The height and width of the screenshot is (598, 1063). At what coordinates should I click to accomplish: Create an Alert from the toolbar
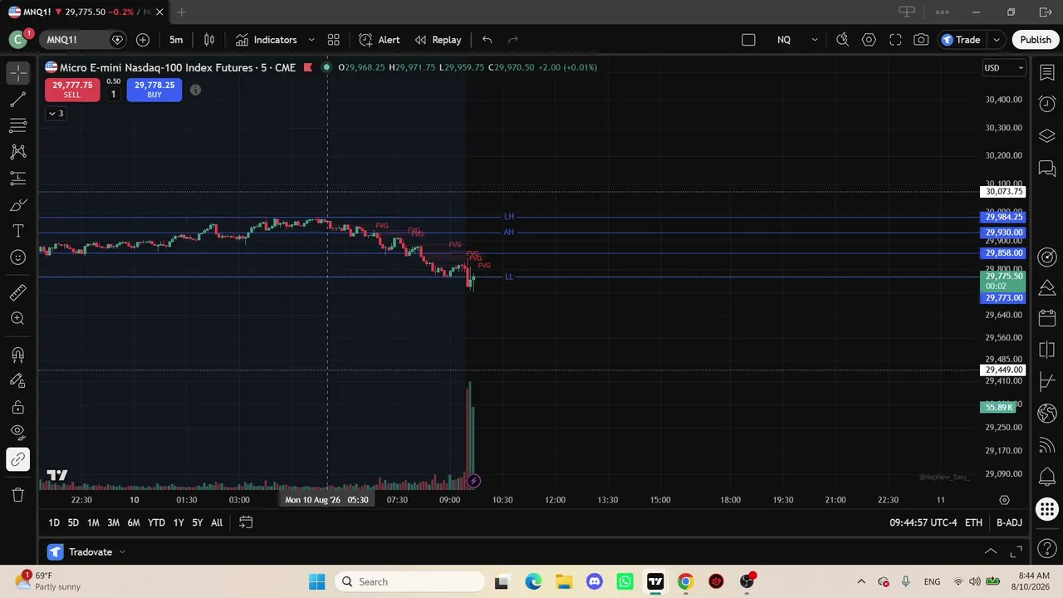point(380,40)
